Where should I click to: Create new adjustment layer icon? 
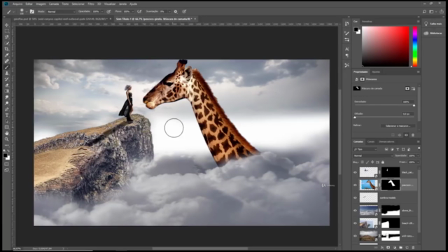[395, 247]
